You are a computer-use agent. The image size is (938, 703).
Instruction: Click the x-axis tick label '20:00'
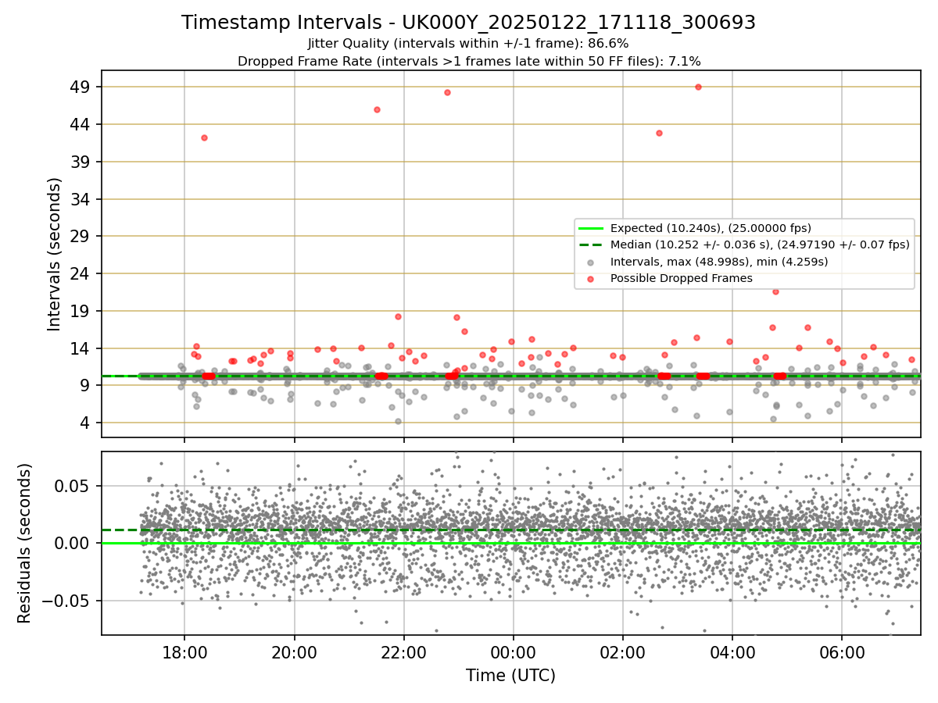tap(294, 652)
